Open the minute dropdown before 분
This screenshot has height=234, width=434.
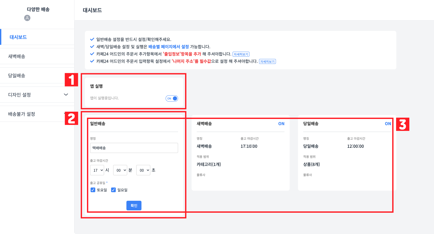pos(120,170)
